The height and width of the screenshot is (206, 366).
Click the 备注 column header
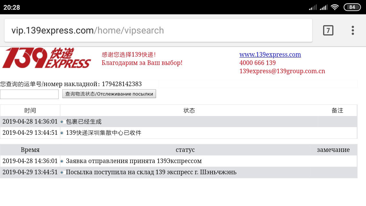pyautogui.click(x=337, y=110)
